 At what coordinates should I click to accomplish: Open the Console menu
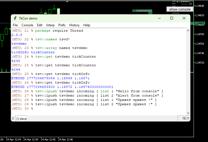pyautogui.click(x=27, y=25)
